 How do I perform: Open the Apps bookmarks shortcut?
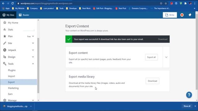tap(6, 8)
